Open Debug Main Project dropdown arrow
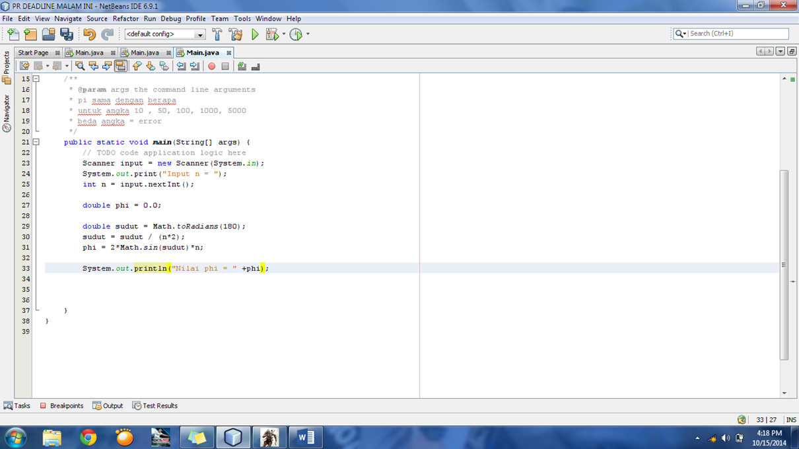799x449 pixels. pyautogui.click(x=284, y=34)
